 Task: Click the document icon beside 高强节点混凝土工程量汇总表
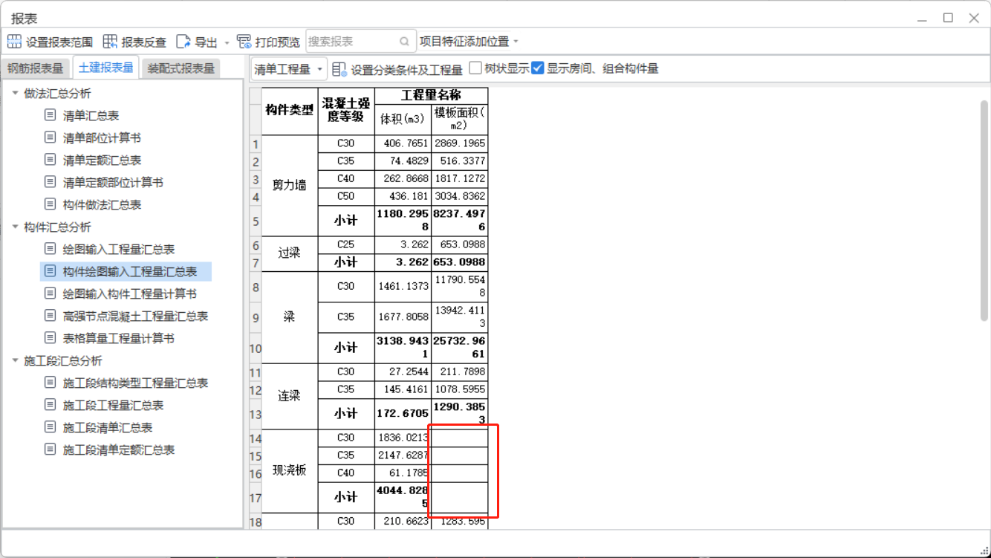point(50,316)
